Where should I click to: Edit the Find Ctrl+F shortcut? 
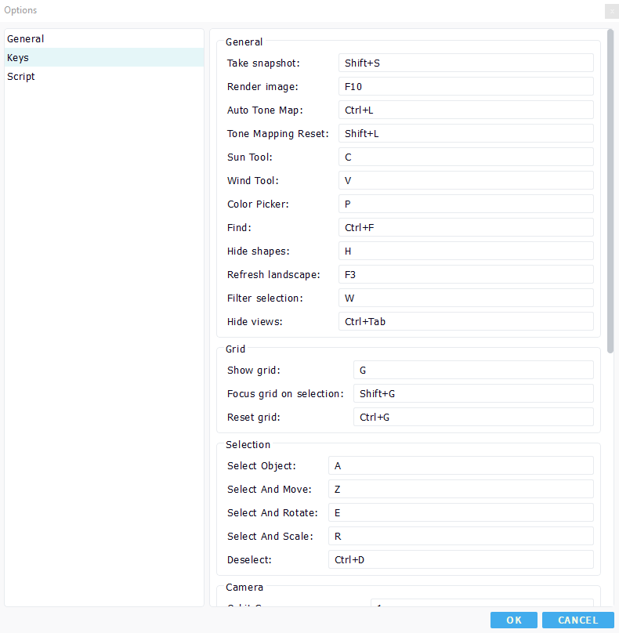pos(465,228)
